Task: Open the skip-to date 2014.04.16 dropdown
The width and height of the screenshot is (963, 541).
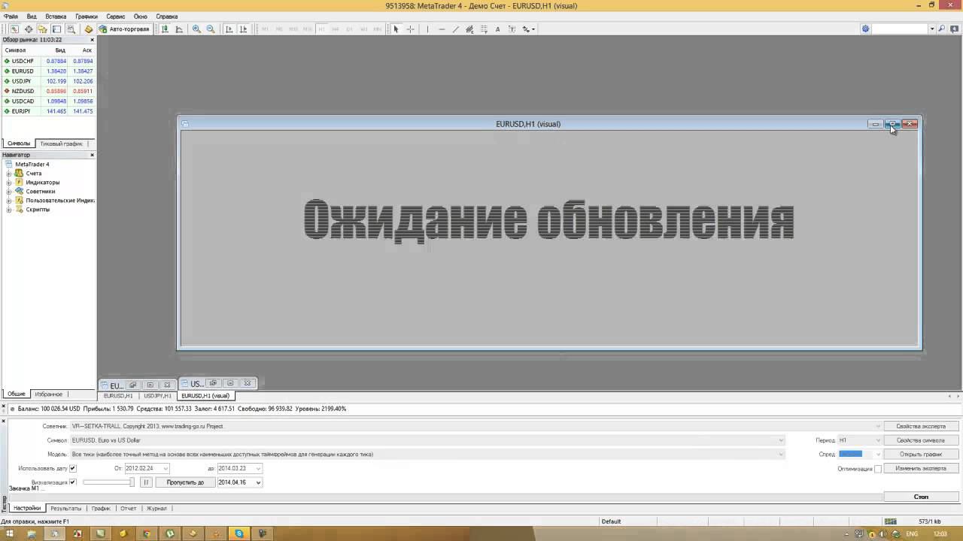Action: pos(259,482)
